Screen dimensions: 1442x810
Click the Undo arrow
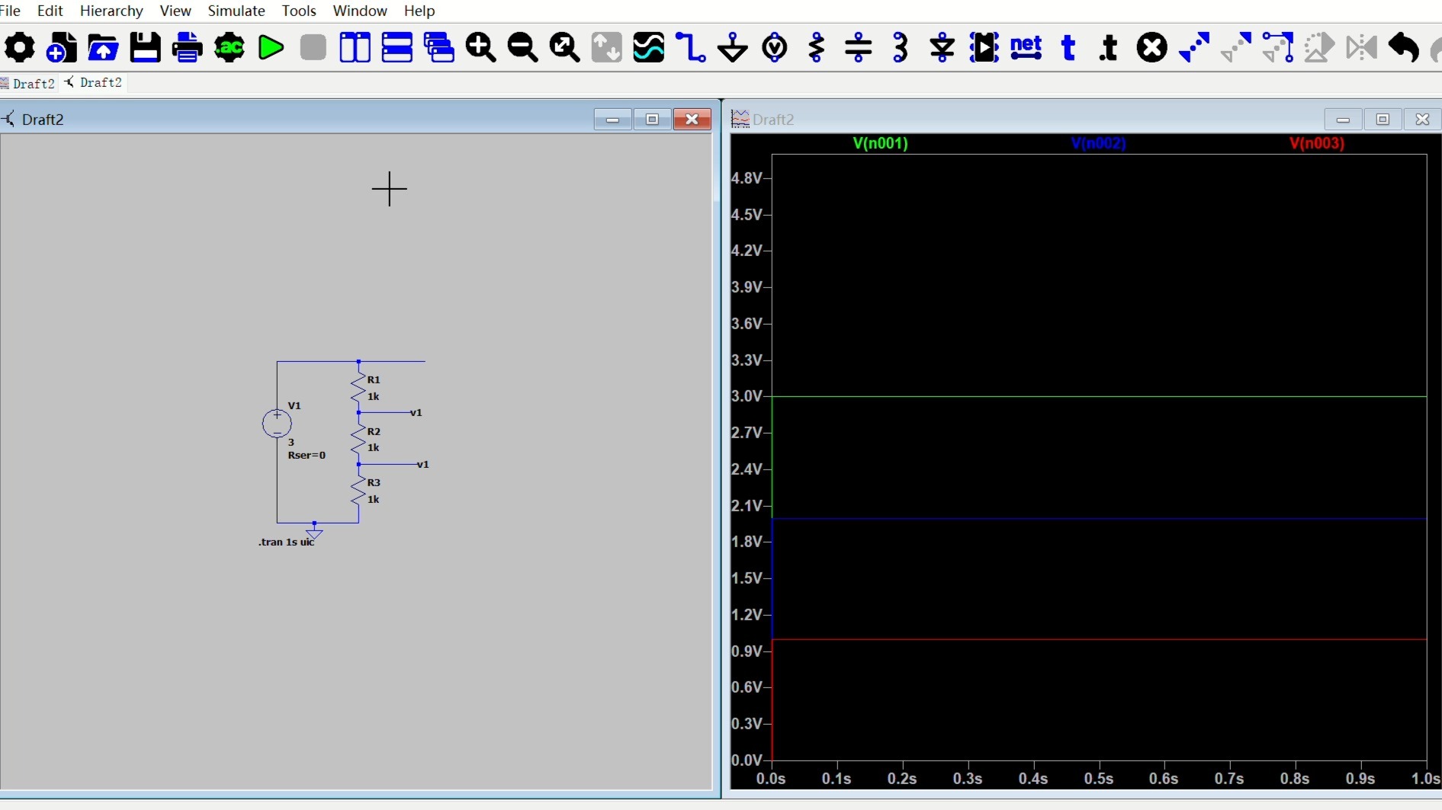pos(1403,47)
